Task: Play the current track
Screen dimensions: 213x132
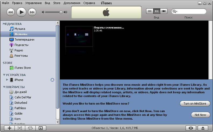Action: click(x=21, y=12)
